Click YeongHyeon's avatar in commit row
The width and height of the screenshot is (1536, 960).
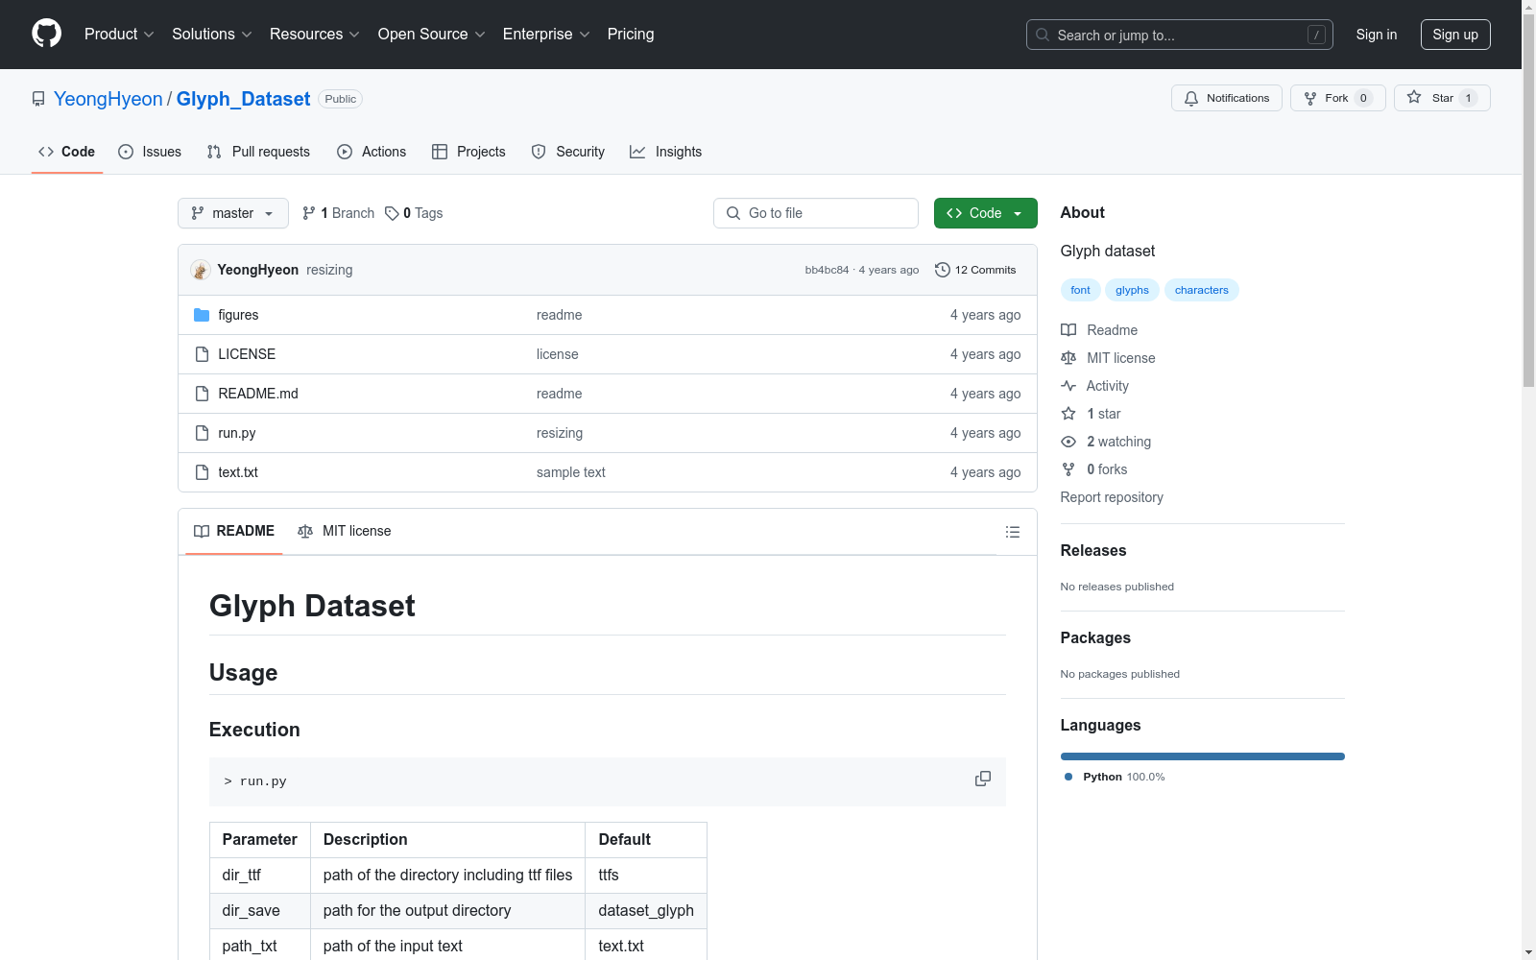(x=201, y=270)
